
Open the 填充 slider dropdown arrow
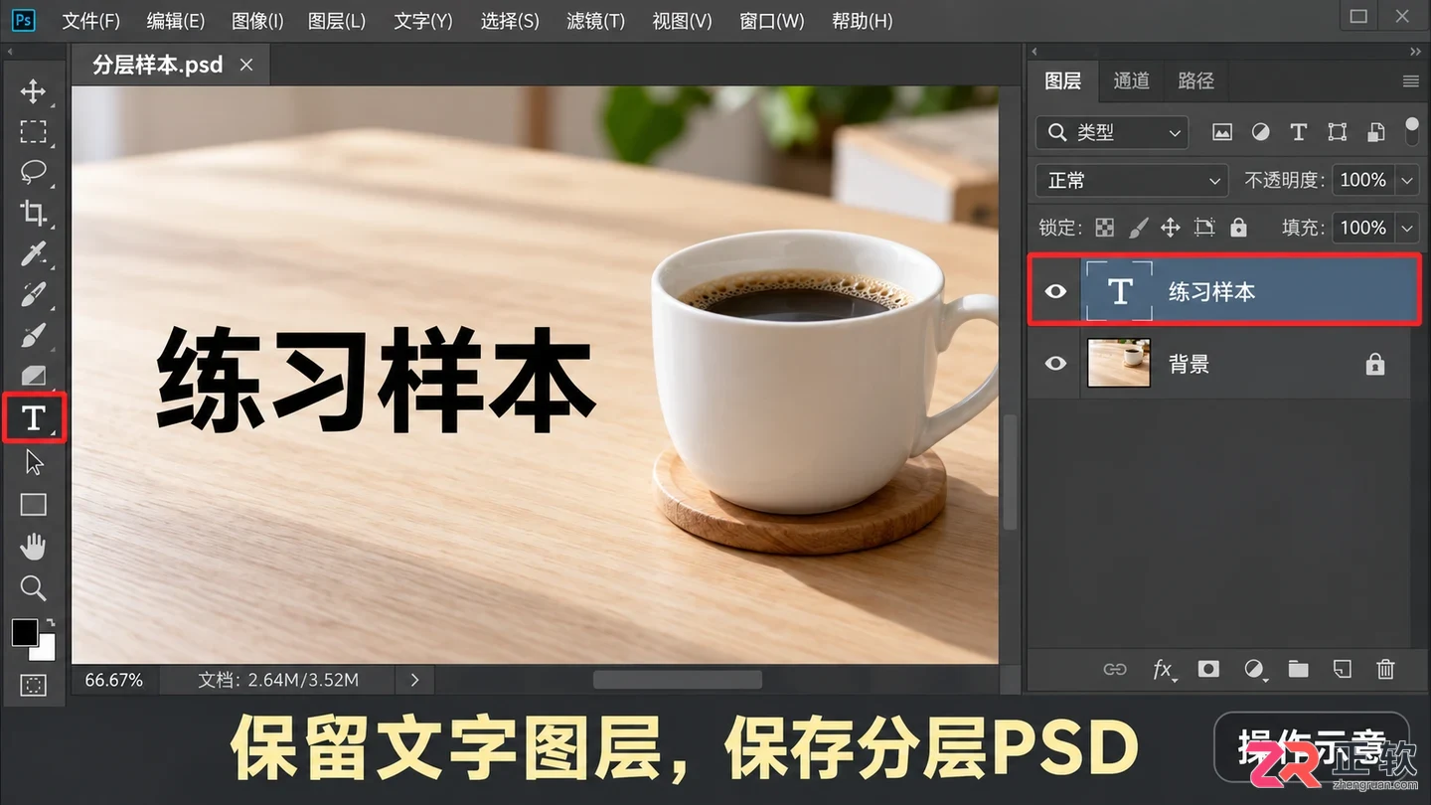(x=1407, y=229)
